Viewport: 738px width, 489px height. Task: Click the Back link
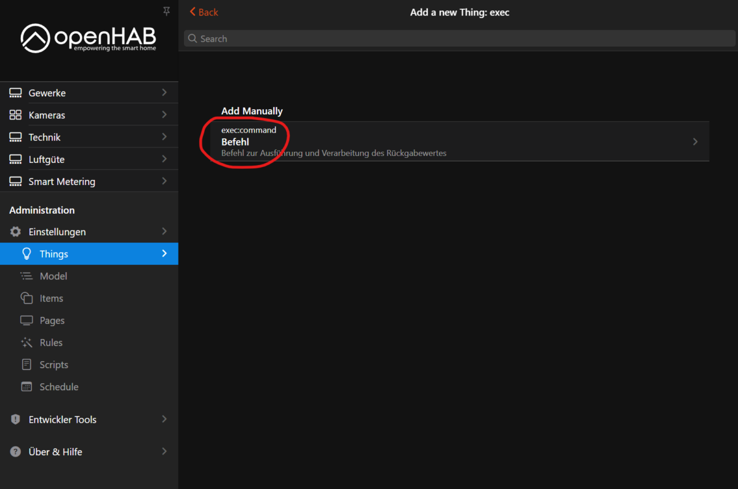click(203, 12)
